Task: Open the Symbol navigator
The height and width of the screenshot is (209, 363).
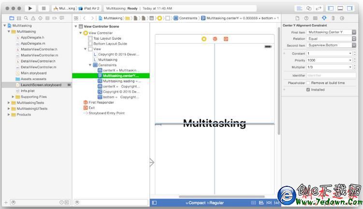Action: click(x=19, y=18)
